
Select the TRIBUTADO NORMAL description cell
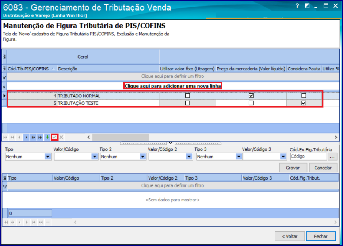[108, 96]
